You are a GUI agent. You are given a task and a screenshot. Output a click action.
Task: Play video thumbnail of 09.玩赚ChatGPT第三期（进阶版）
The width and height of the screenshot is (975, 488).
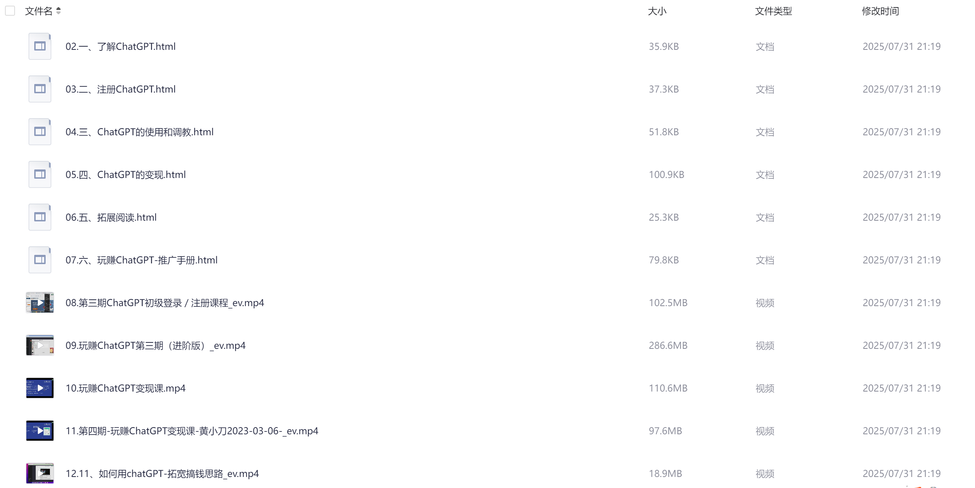tap(40, 345)
